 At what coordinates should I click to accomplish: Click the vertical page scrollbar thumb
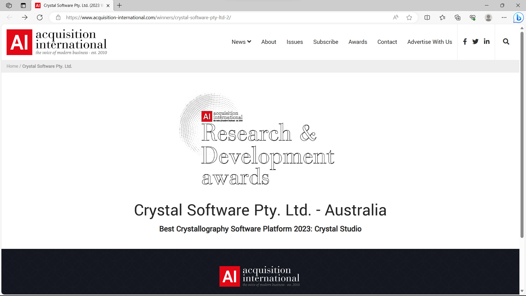point(522,134)
